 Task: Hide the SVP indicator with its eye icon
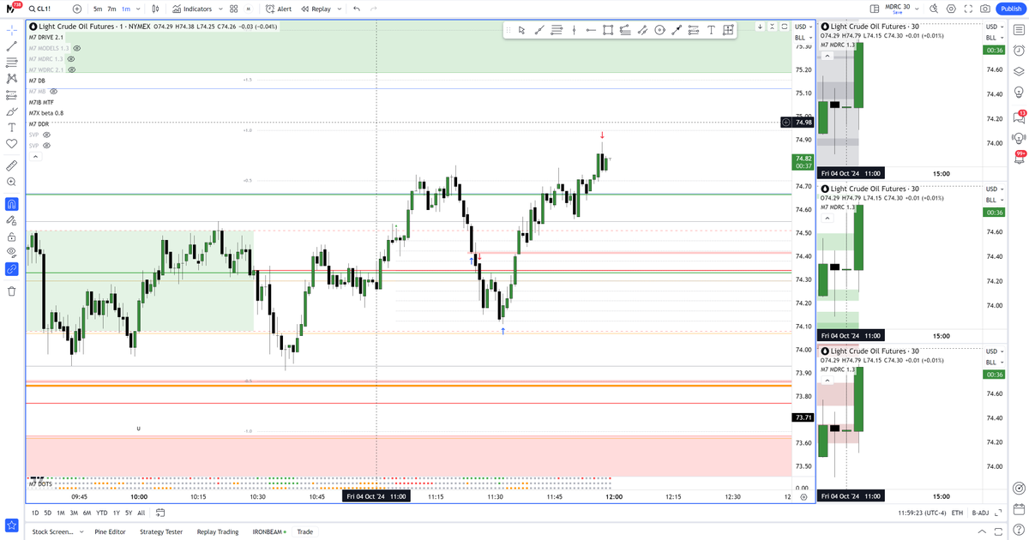tap(46, 135)
